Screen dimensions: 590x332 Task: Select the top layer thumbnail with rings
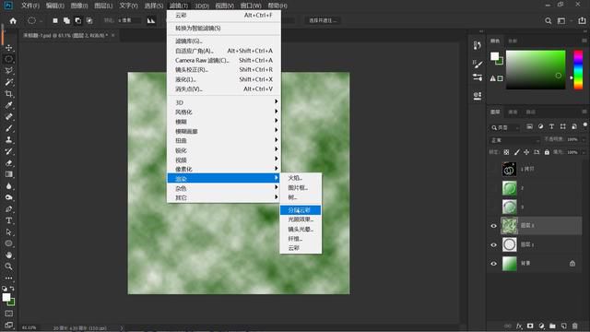pos(509,170)
